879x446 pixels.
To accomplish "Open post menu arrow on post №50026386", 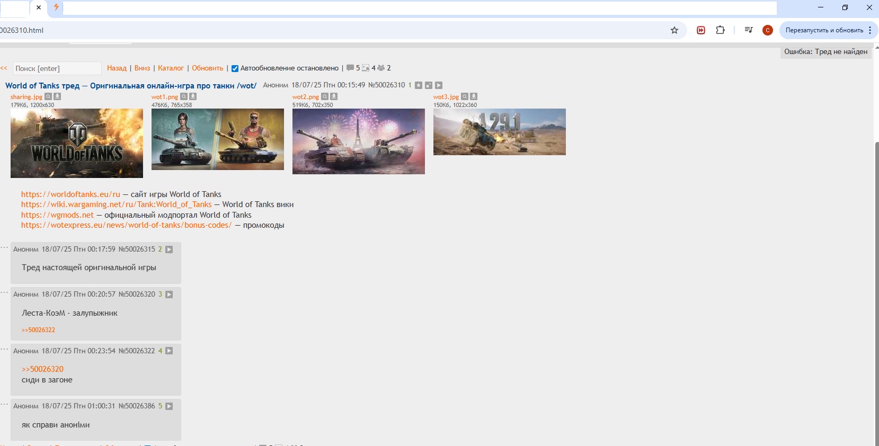I will 169,406.
